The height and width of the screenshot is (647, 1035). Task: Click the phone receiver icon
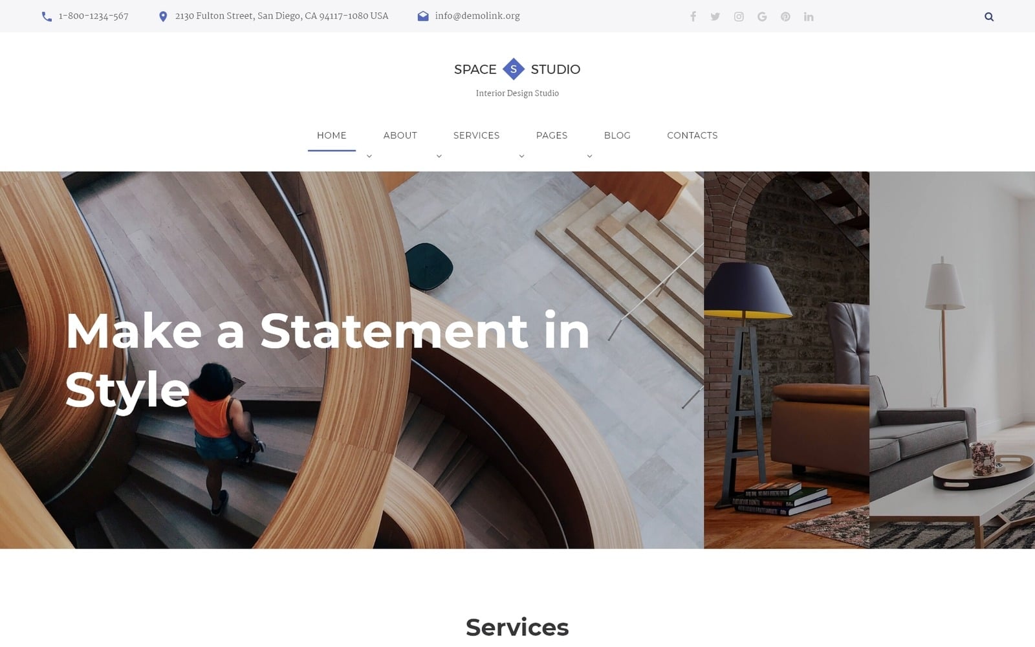click(x=45, y=16)
